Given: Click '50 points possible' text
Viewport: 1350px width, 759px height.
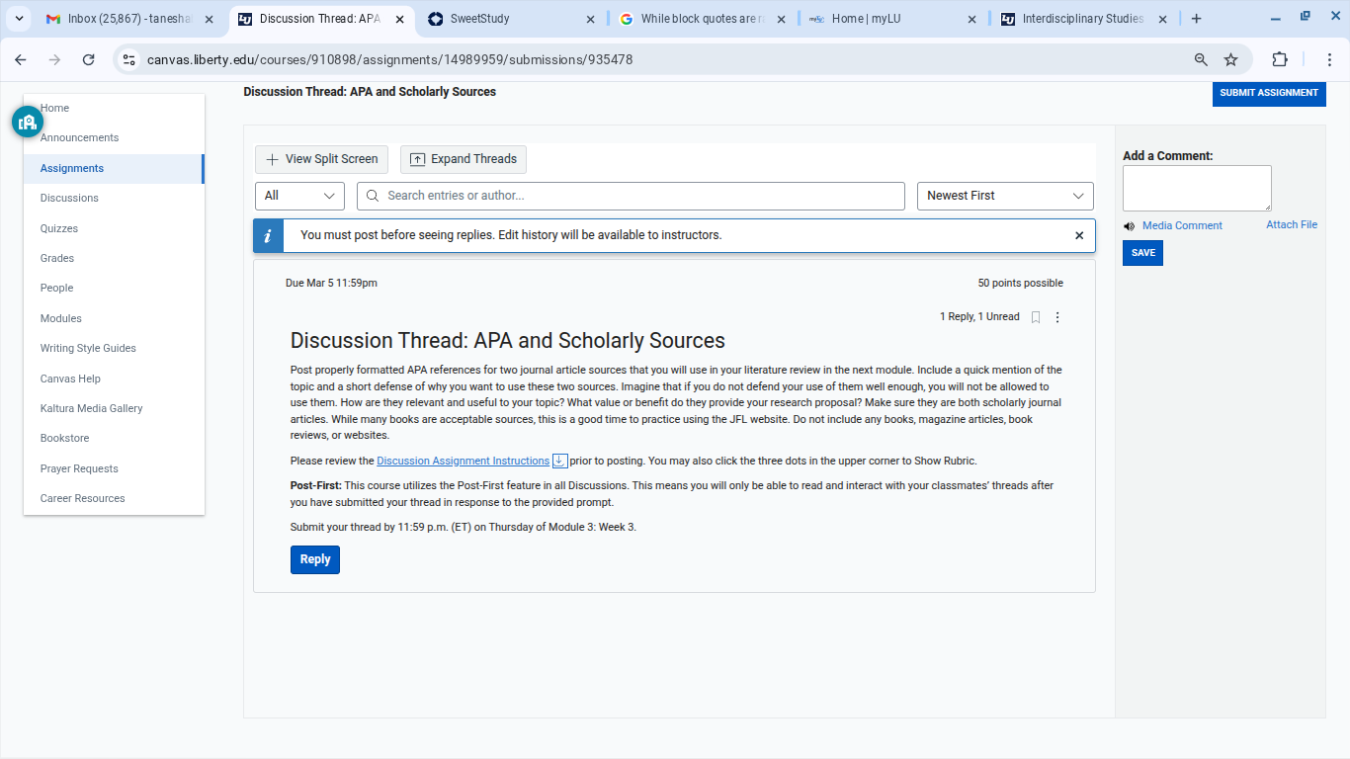Looking at the screenshot, I should point(1021,283).
